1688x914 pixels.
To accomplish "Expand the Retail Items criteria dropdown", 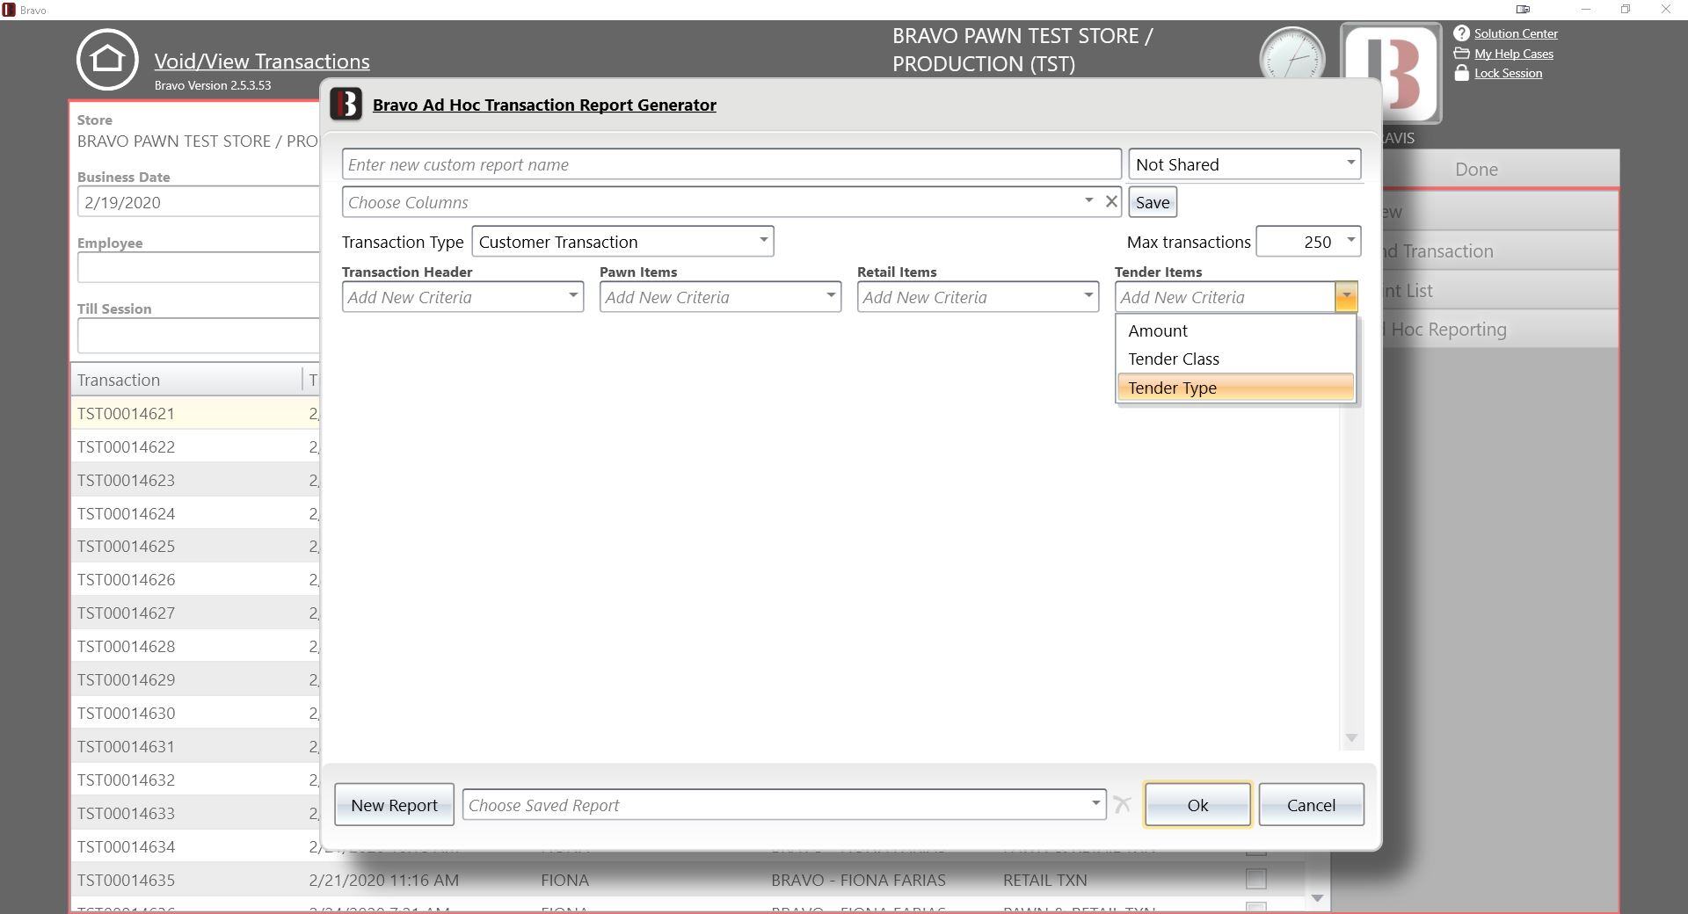I will [x=978, y=297].
